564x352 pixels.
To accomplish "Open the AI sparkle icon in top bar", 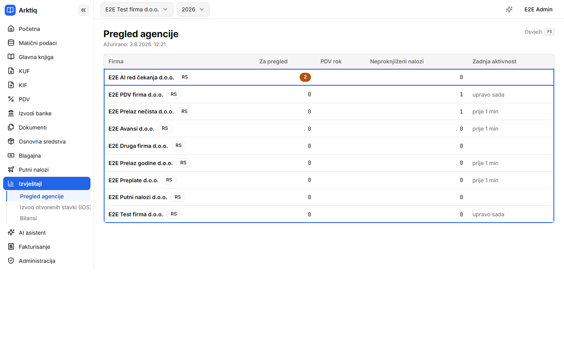I will pyautogui.click(x=509, y=9).
